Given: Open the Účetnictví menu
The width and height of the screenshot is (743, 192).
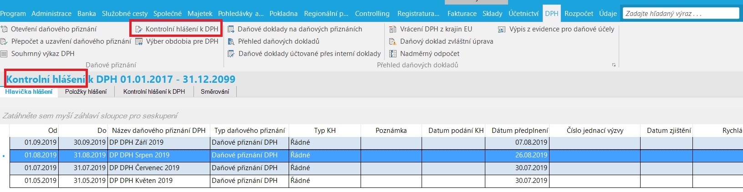Looking at the screenshot, I should [524, 14].
